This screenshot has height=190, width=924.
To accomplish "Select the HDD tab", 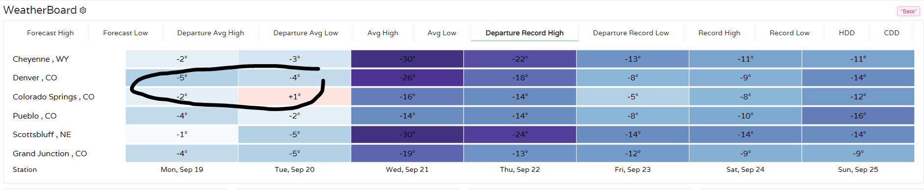I will (847, 33).
